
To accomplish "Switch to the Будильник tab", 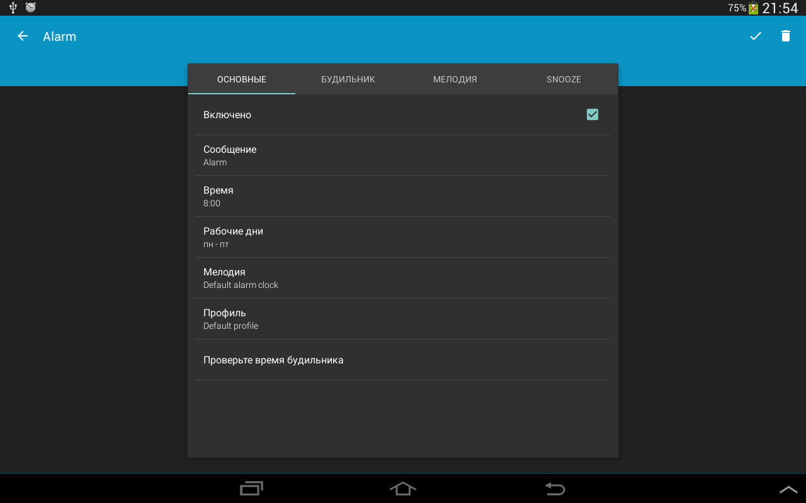I will 348,79.
